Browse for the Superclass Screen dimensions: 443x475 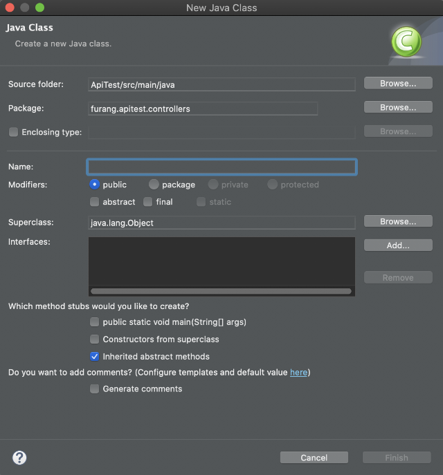[398, 221]
